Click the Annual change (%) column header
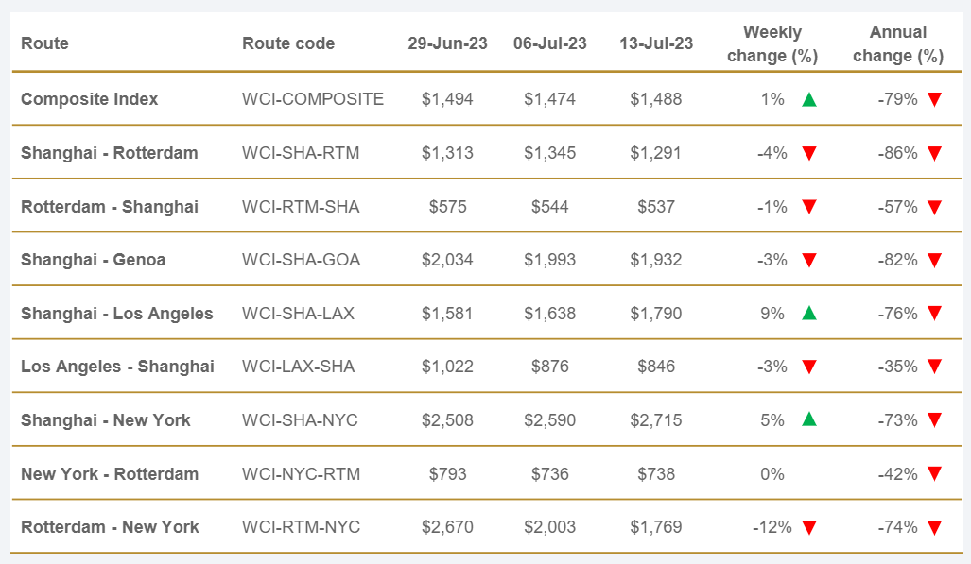 click(x=897, y=44)
